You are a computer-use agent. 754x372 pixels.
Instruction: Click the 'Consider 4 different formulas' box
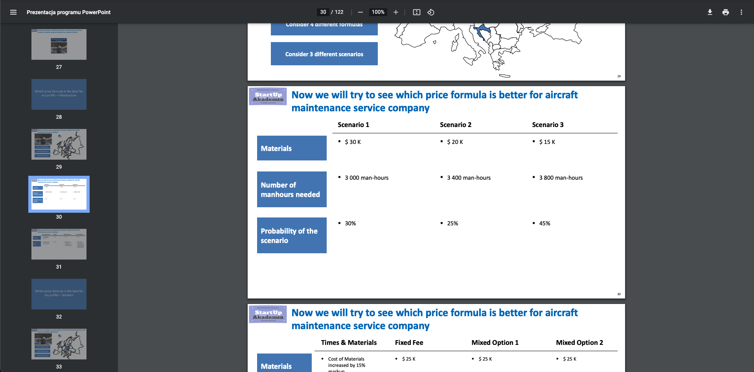(324, 29)
